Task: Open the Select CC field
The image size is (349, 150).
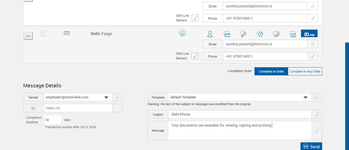Action: pyautogui.click(x=78, y=108)
